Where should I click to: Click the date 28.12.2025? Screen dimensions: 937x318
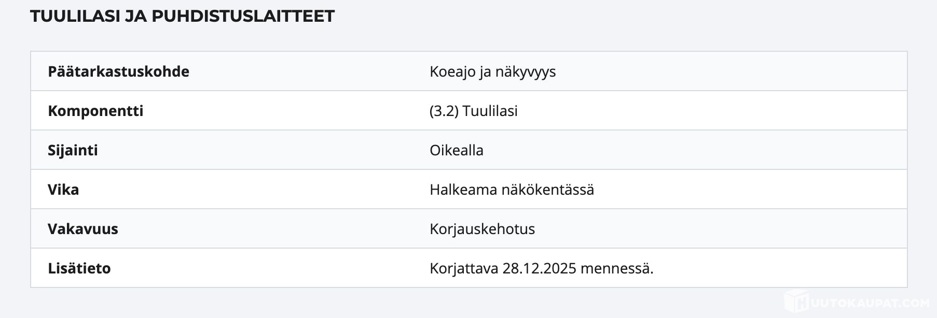(x=540, y=268)
